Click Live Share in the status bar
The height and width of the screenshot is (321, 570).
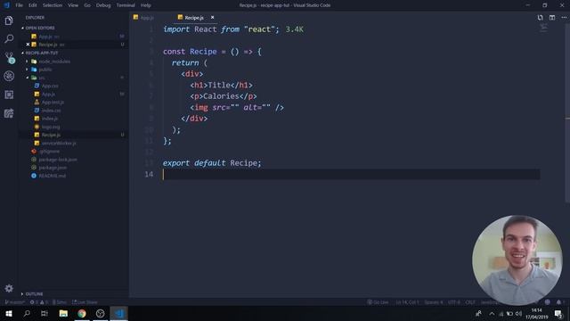85,302
